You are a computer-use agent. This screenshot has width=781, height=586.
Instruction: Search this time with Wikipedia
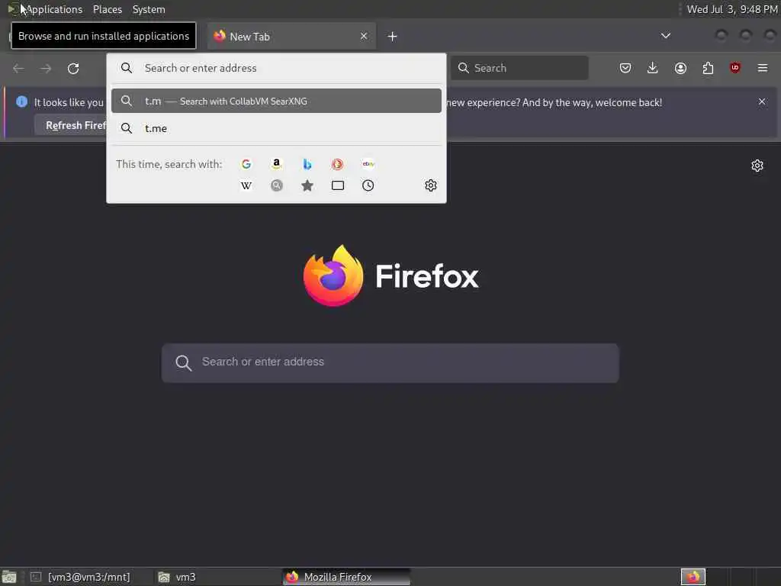coord(246,185)
